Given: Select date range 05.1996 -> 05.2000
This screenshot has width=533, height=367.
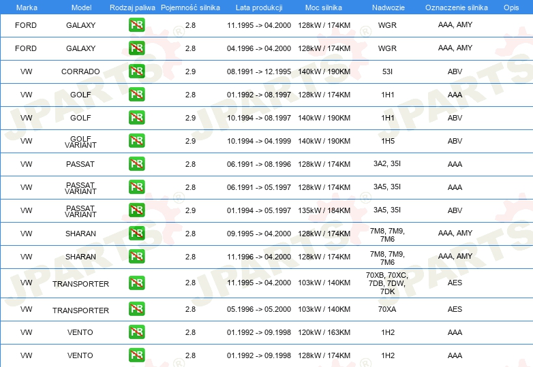Looking at the screenshot, I should pyautogui.click(x=259, y=309).
